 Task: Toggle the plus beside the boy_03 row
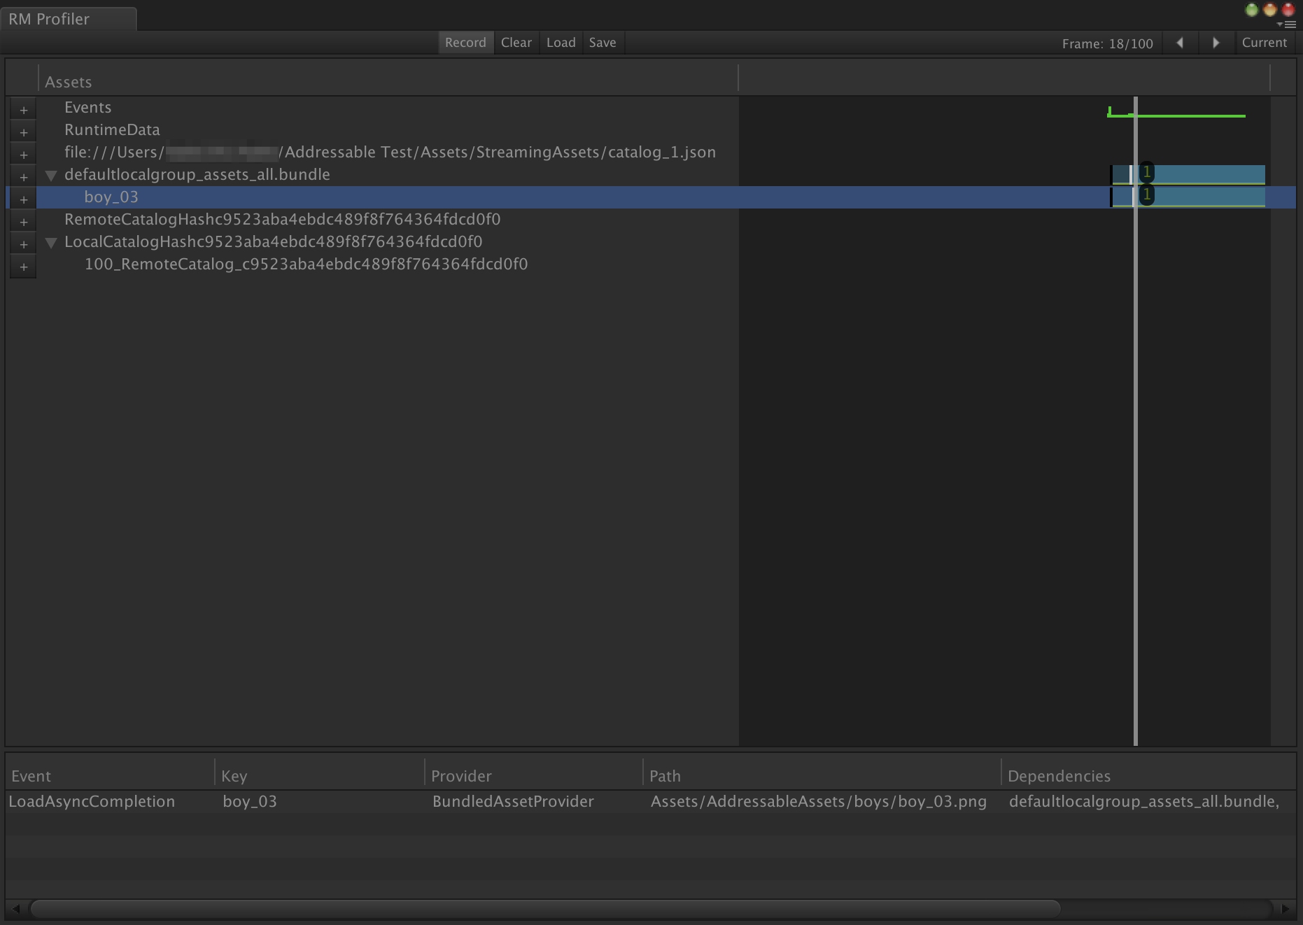coord(23,199)
